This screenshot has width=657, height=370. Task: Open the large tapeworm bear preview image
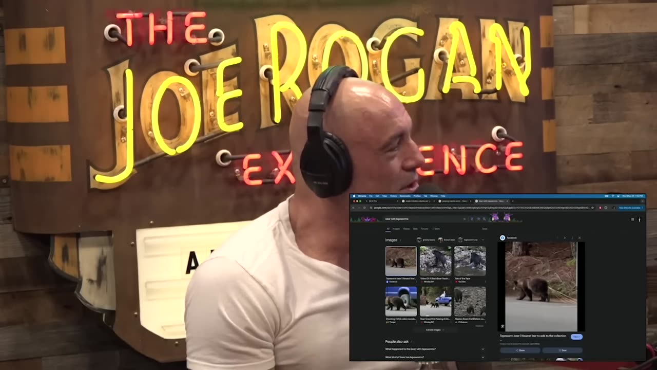point(541,286)
